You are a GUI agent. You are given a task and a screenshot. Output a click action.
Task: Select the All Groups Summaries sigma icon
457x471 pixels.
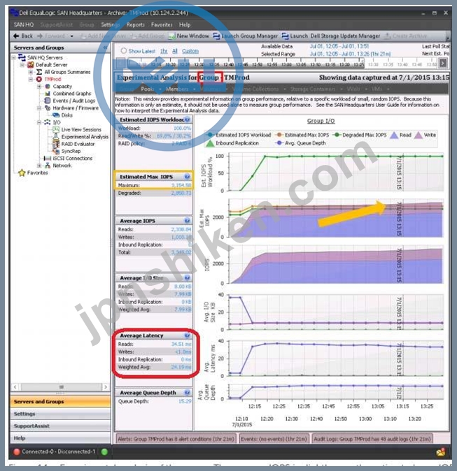click(39, 72)
